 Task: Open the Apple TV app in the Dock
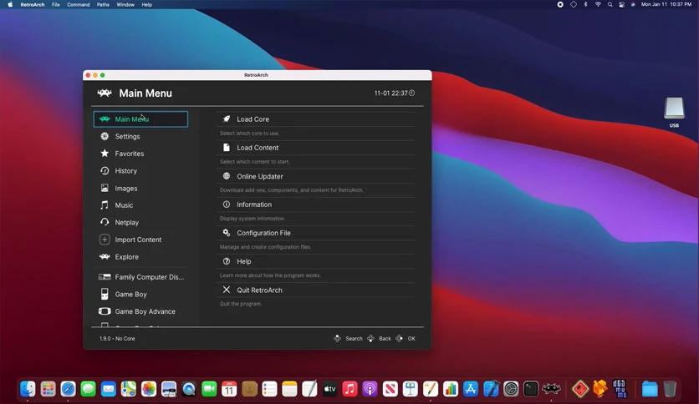tap(330, 389)
